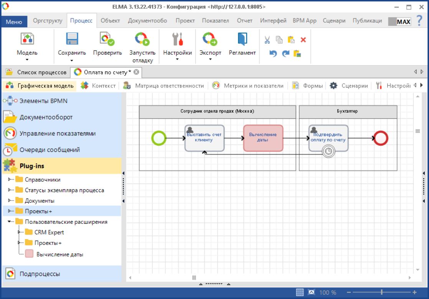Click the Cut scissors icon
This screenshot has width=429, height=299.
[x=267, y=40]
